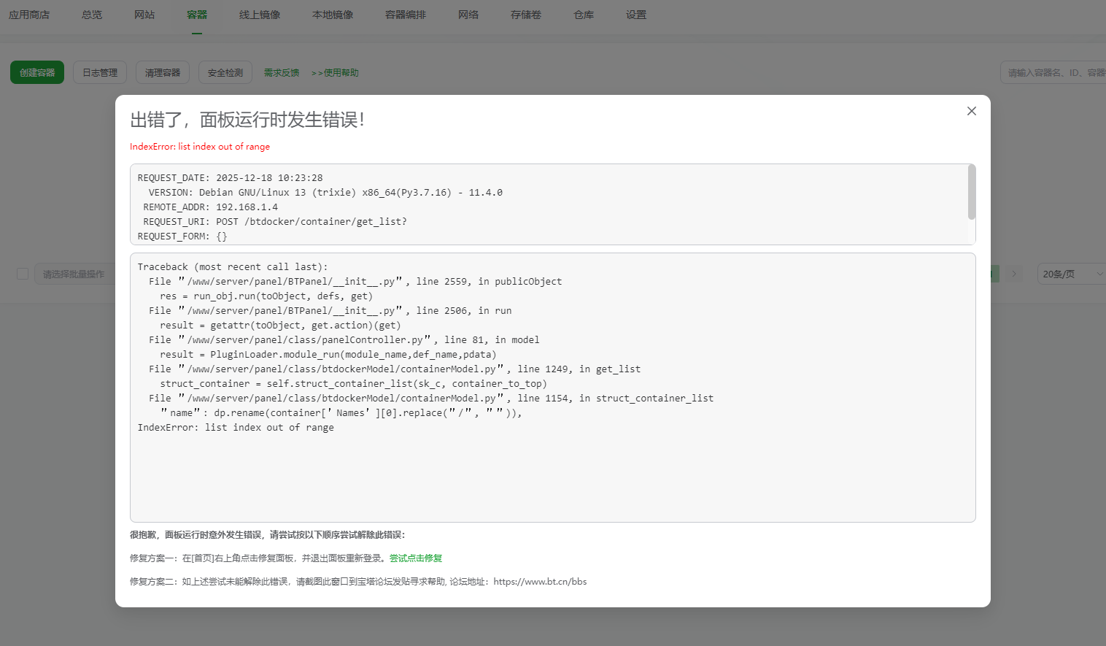Open the 仓库 tab
This screenshot has width=1106, height=646.
pyautogui.click(x=583, y=14)
